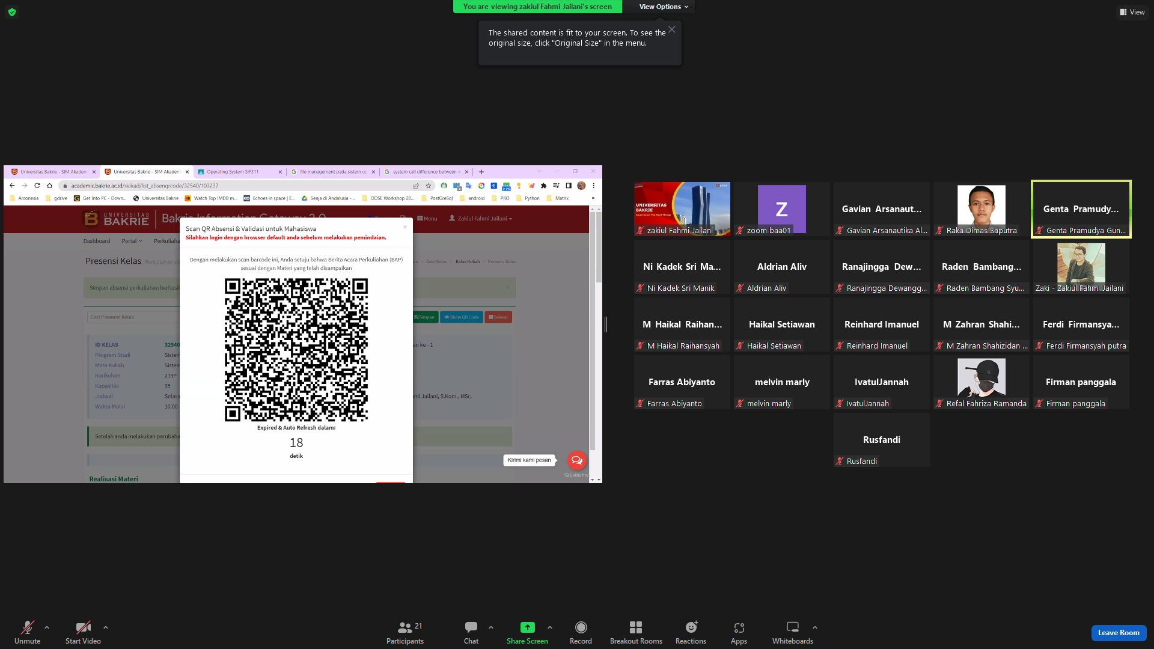
Task: Open the Participants panel
Action: click(405, 632)
